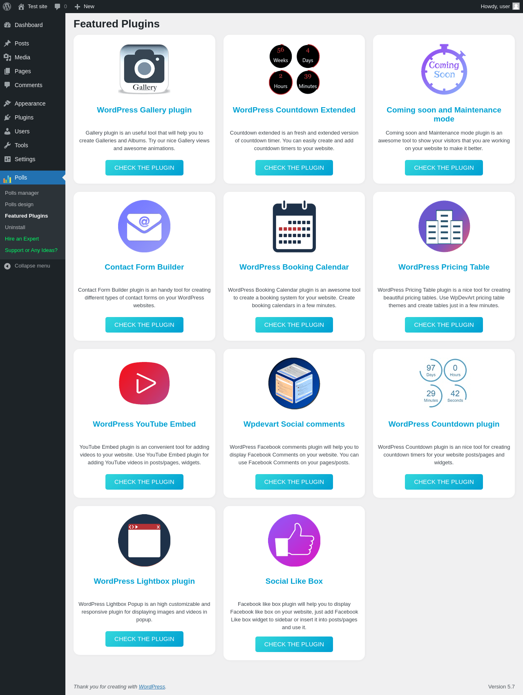The image size is (523, 695).
Task: Check the Contact Form Builder plugin button
Action: [x=144, y=325]
